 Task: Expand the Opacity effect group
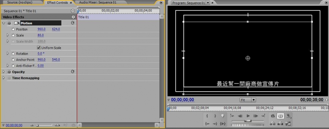tap(3, 72)
